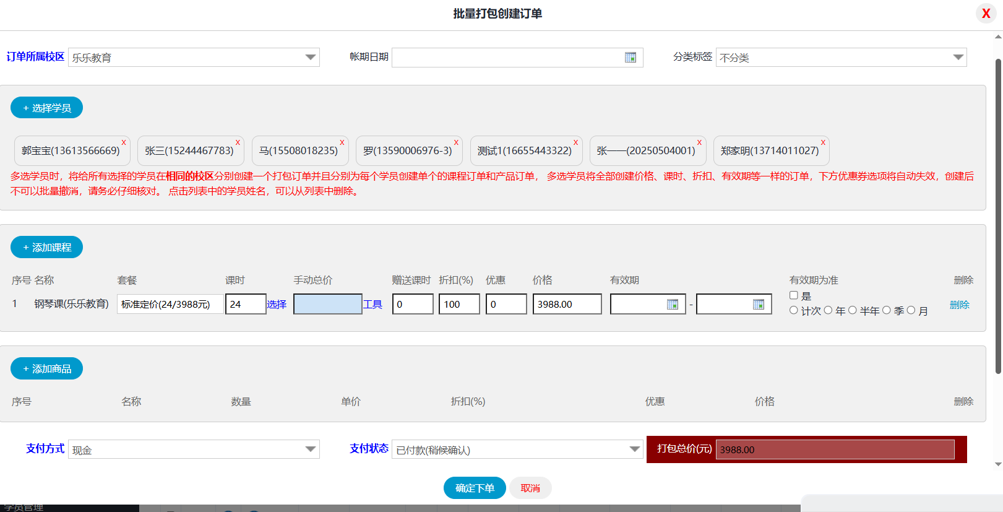Remove student 郑家明 with the x mark
This screenshot has width=1003, height=512.
[x=824, y=142]
